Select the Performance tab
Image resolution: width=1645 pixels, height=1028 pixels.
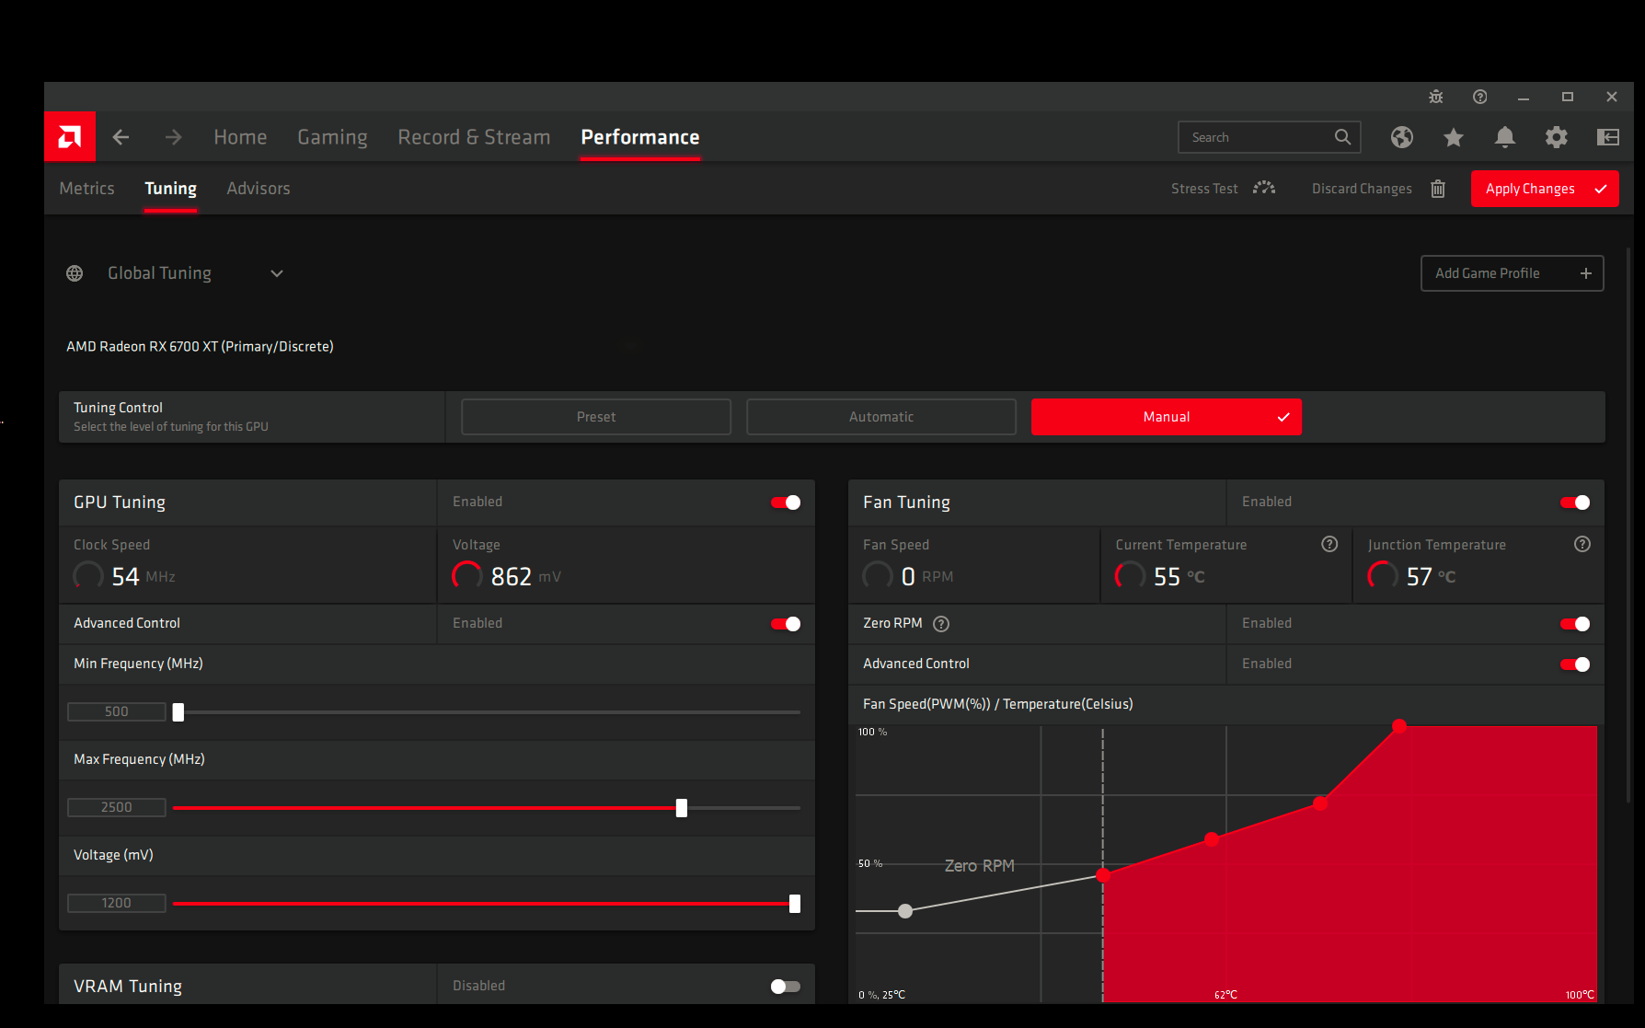[640, 137]
